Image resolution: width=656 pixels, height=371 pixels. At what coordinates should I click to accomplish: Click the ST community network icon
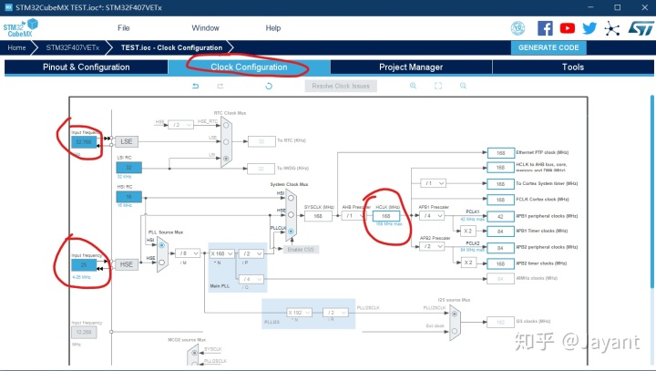coord(611,28)
